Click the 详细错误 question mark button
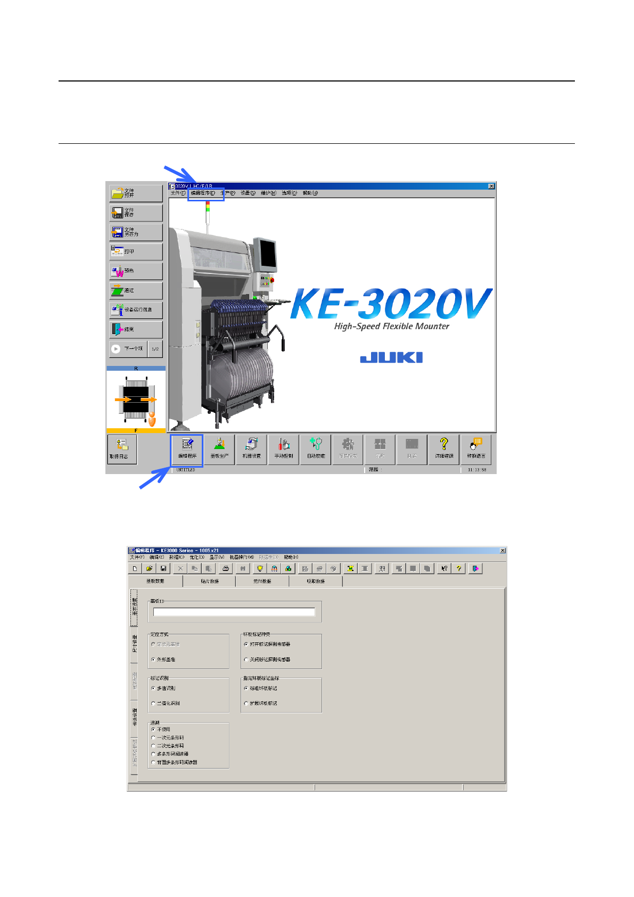This screenshot has height=897, width=634. pos(444,450)
